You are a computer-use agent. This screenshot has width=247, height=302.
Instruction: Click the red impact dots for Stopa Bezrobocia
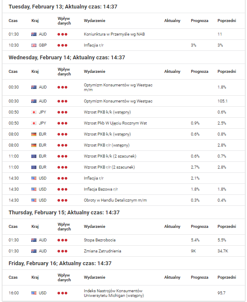click(x=62, y=240)
